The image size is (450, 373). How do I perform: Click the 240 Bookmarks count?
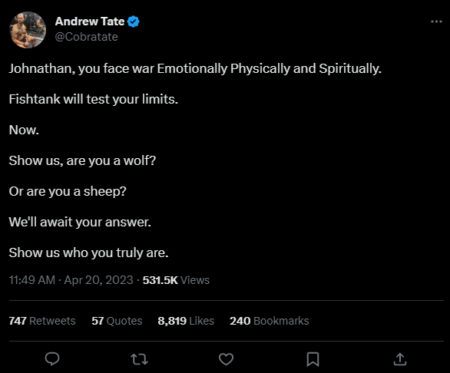(x=270, y=321)
